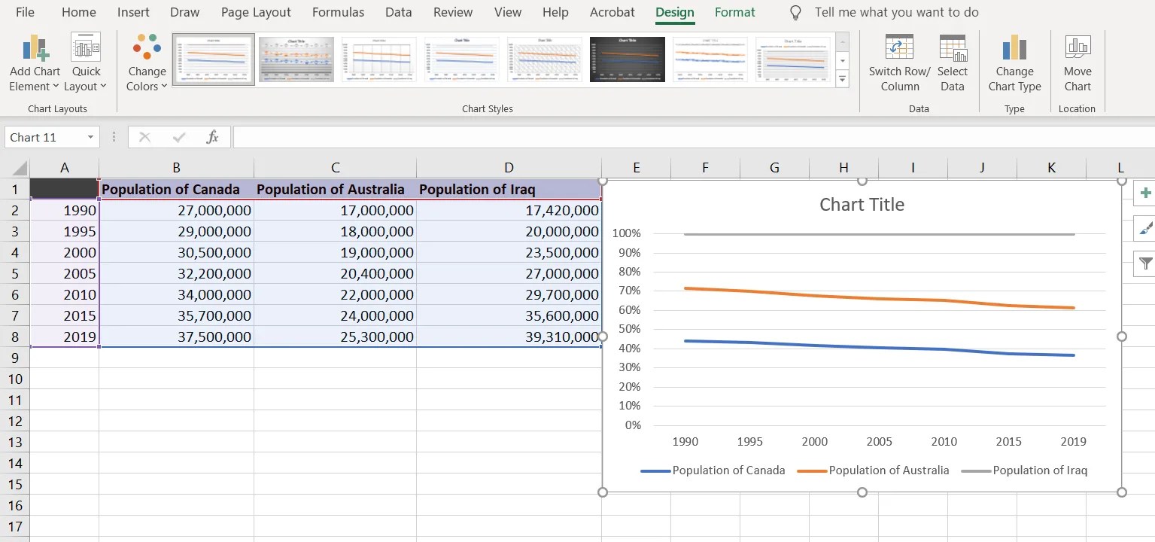Click Switch Row/Column icon

pyautogui.click(x=899, y=47)
